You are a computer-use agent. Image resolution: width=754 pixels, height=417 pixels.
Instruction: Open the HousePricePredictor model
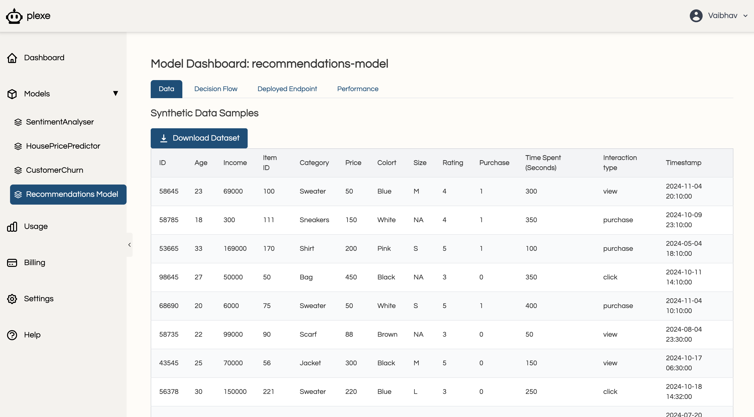pos(63,146)
